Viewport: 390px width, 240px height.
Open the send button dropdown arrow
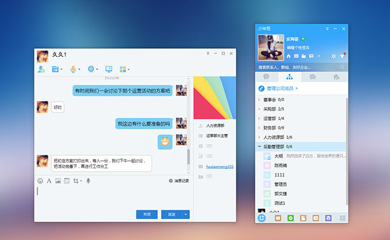coord(186,214)
